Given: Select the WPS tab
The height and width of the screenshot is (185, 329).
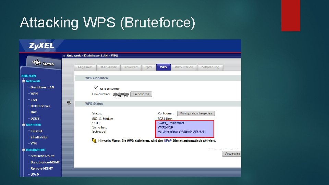Looking at the screenshot, I should (x=163, y=67).
